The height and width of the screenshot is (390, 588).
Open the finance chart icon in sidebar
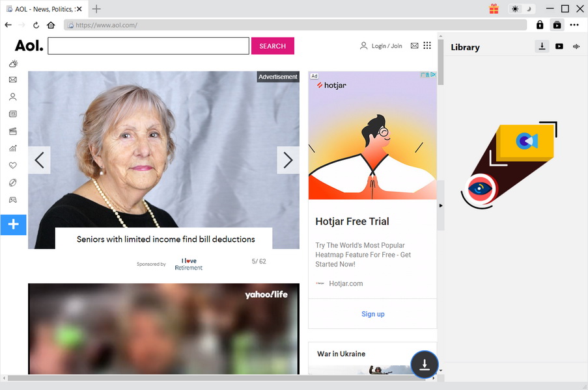tap(13, 148)
